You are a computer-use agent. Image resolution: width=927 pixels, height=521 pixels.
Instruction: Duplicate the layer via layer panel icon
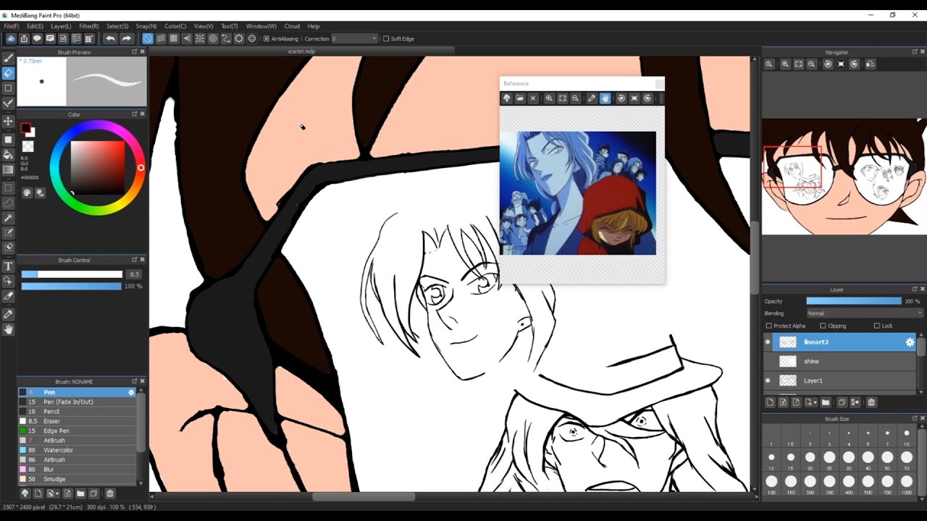[842, 402]
